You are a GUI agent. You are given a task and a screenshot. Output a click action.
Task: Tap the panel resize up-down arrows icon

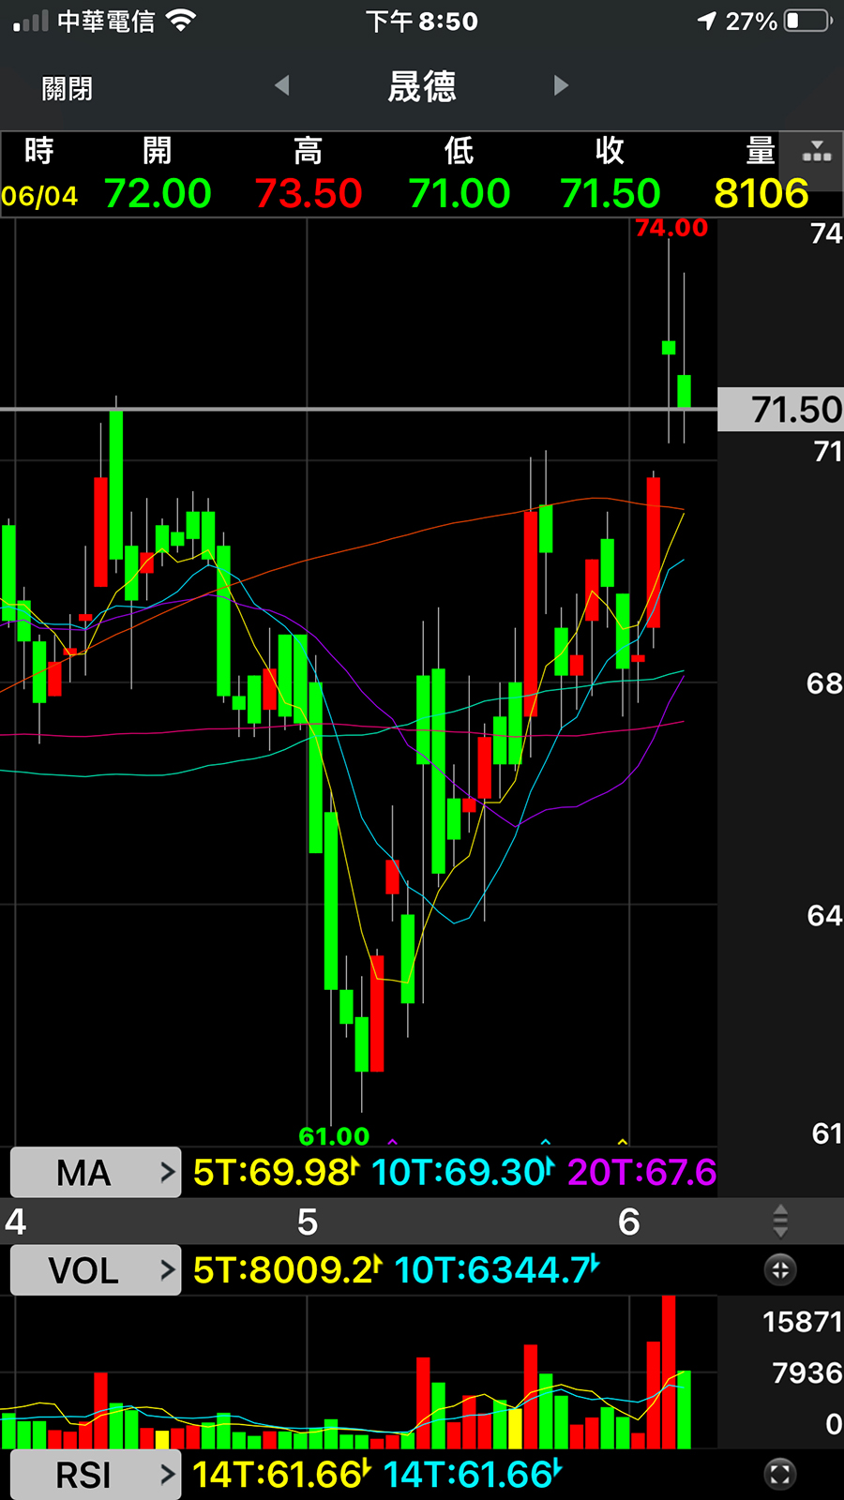point(780,1221)
